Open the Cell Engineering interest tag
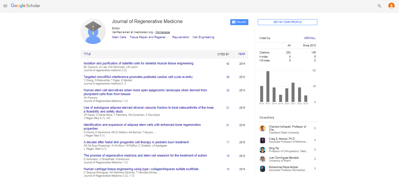This screenshot has width=399, height=179. click(203, 37)
